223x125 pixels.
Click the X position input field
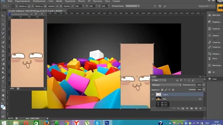tap(23, 6)
